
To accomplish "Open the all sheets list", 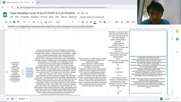I will coord(12,99).
